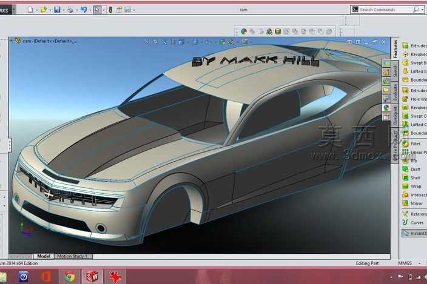Switch to the DimXpert command tab
Viewport: 427px width, 284px height.
[395, 115]
